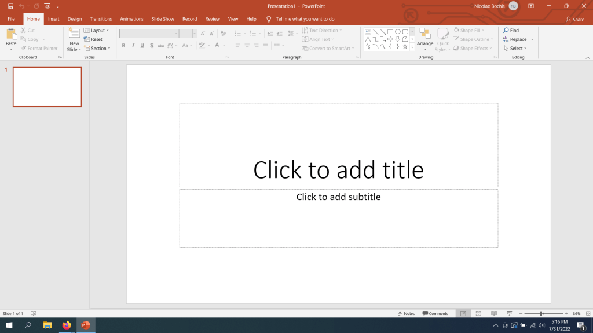Click Replace in the Editing group
This screenshot has height=333, width=593.
(x=517, y=39)
